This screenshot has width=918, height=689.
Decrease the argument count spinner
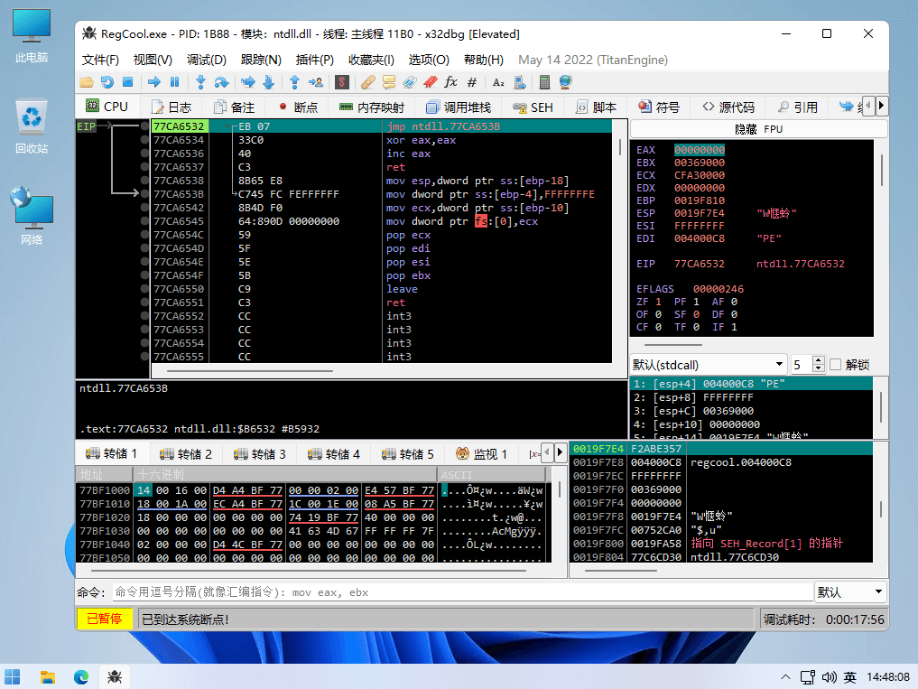[819, 369]
